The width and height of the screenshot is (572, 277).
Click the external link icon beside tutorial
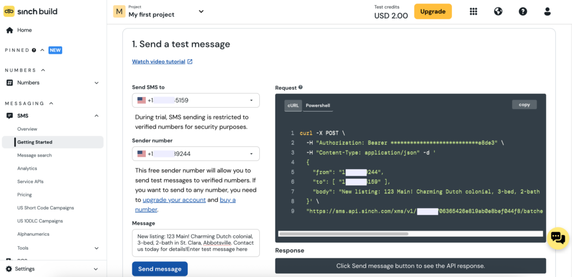tap(190, 61)
